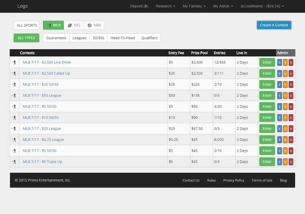
Task: Open the Research dropdown menu
Action: [165, 6]
